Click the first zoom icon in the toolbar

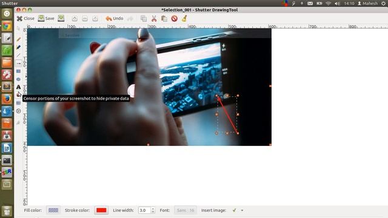point(75,19)
